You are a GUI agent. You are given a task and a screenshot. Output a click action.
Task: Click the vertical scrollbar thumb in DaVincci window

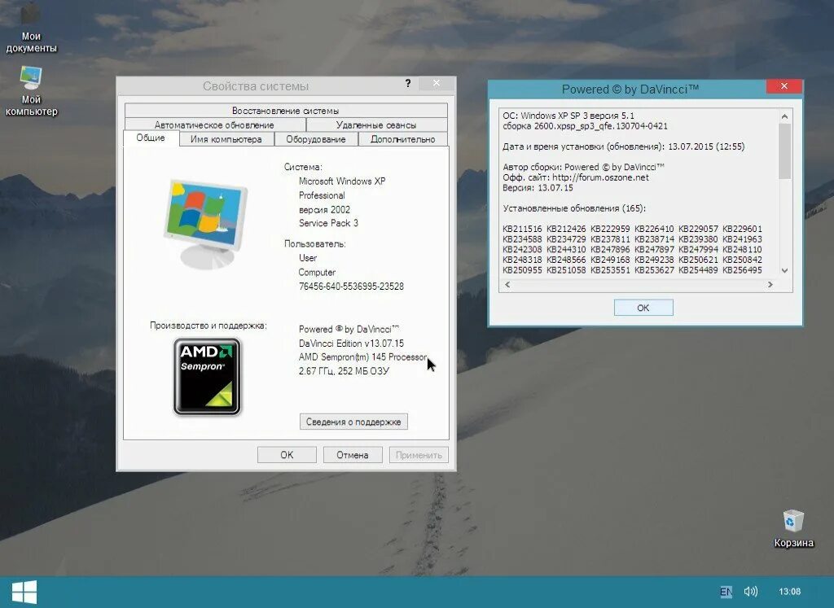tap(784, 151)
